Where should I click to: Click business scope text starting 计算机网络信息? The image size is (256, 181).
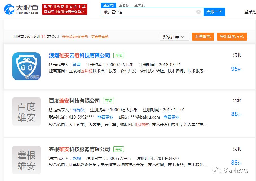[138, 165]
